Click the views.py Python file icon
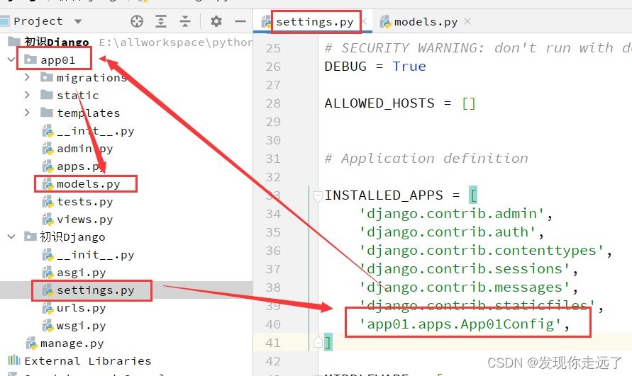Screen dimensions: 632x376 click(x=48, y=220)
